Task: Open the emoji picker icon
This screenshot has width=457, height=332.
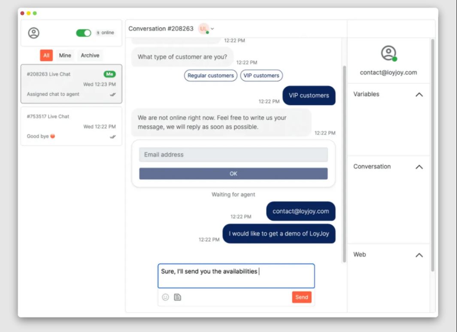Action: (165, 297)
